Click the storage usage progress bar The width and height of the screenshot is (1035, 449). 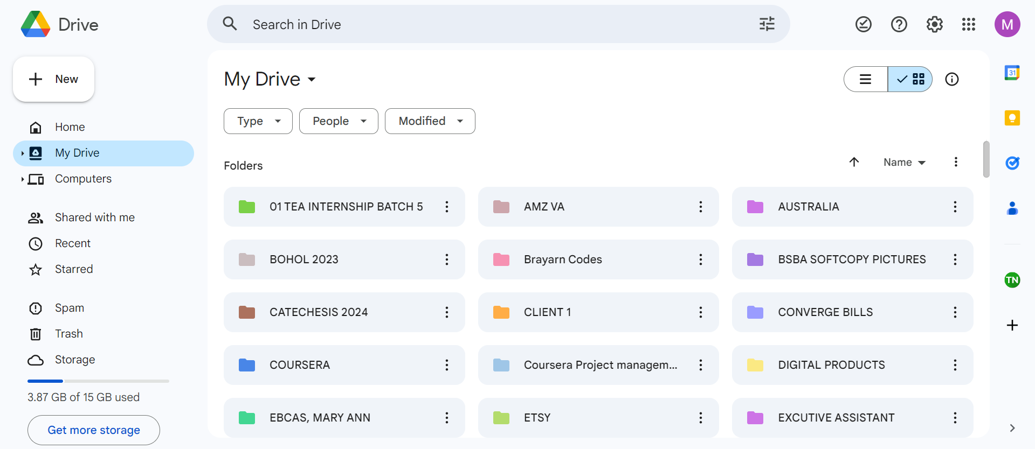[98, 381]
